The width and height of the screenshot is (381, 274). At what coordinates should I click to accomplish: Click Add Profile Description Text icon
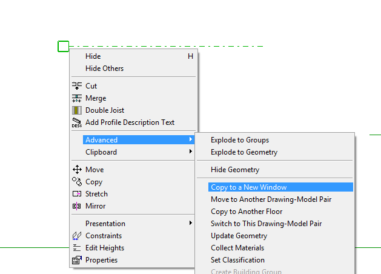coord(77,122)
